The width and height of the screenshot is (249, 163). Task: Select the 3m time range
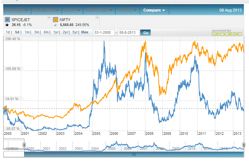tap(37, 32)
